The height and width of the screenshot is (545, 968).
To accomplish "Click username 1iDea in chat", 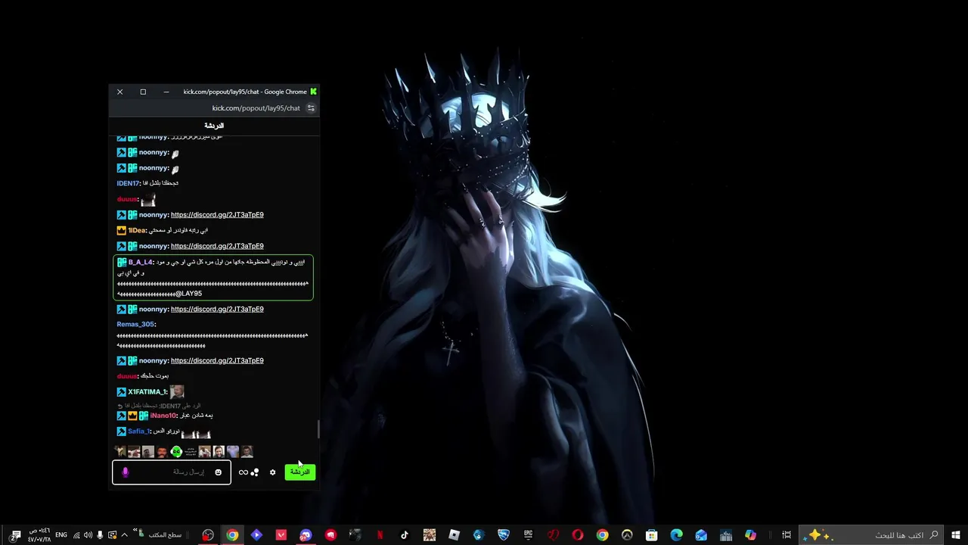I will tap(136, 230).
